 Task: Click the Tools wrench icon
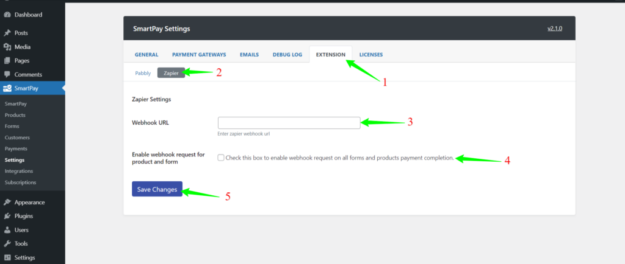[7, 243]
